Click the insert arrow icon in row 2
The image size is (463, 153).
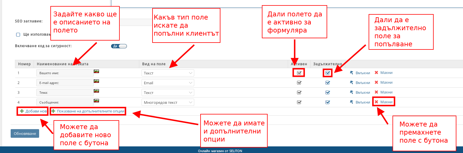pos(352,83)
